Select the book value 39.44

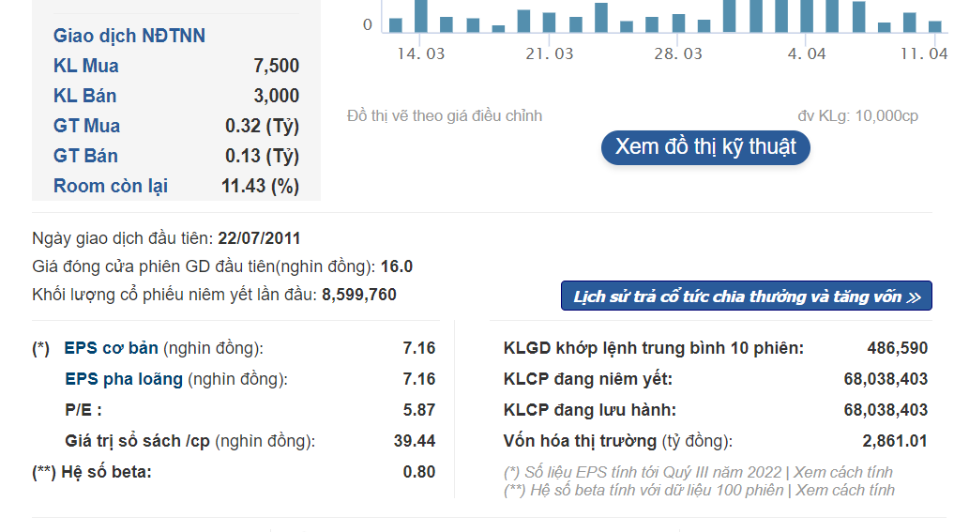(x=415, y=441)
